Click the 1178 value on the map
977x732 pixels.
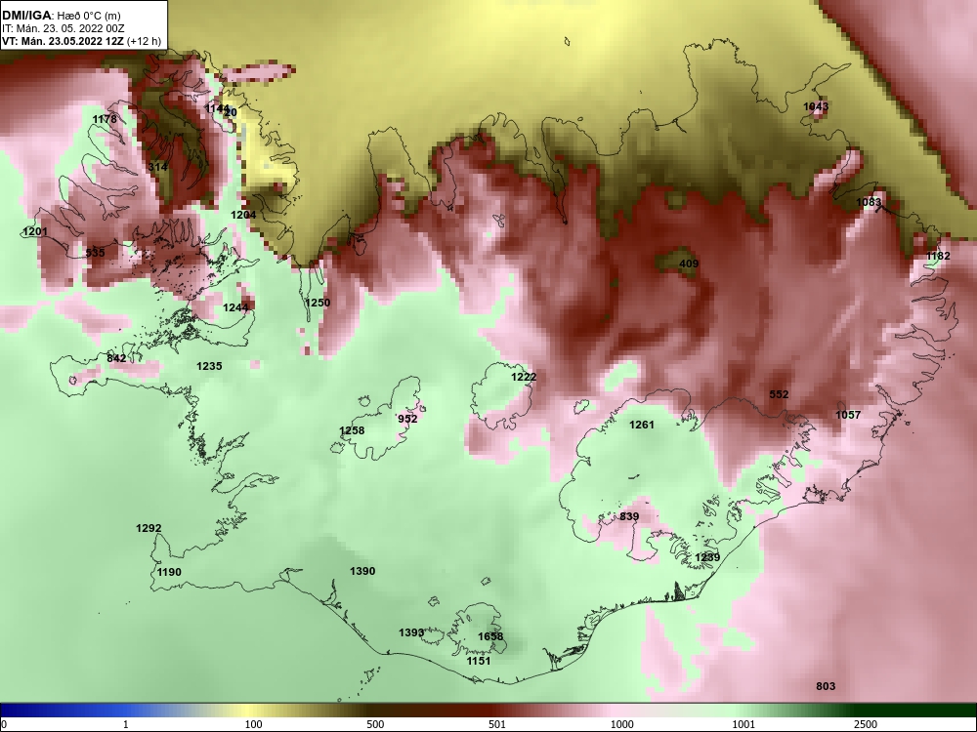(105, 119)
